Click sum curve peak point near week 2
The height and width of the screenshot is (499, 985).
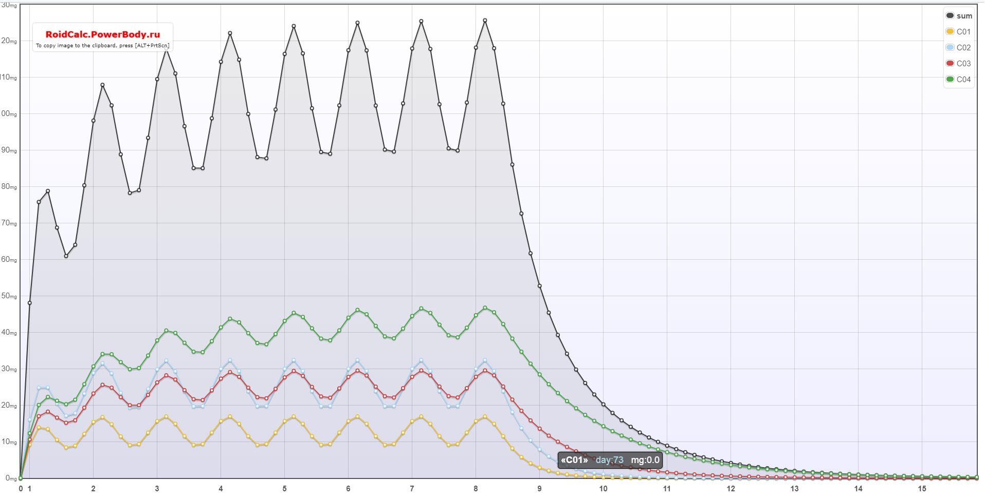point(102,85)
